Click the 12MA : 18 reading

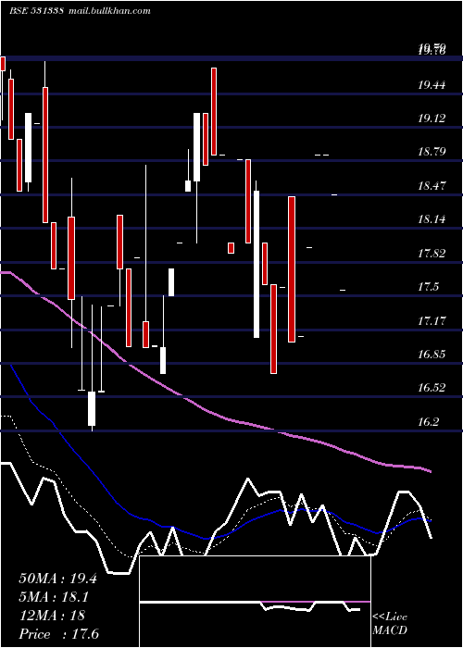coord(52,616)
